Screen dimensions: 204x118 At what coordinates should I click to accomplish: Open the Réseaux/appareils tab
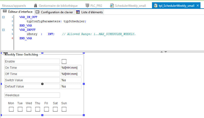pos(14,5)
